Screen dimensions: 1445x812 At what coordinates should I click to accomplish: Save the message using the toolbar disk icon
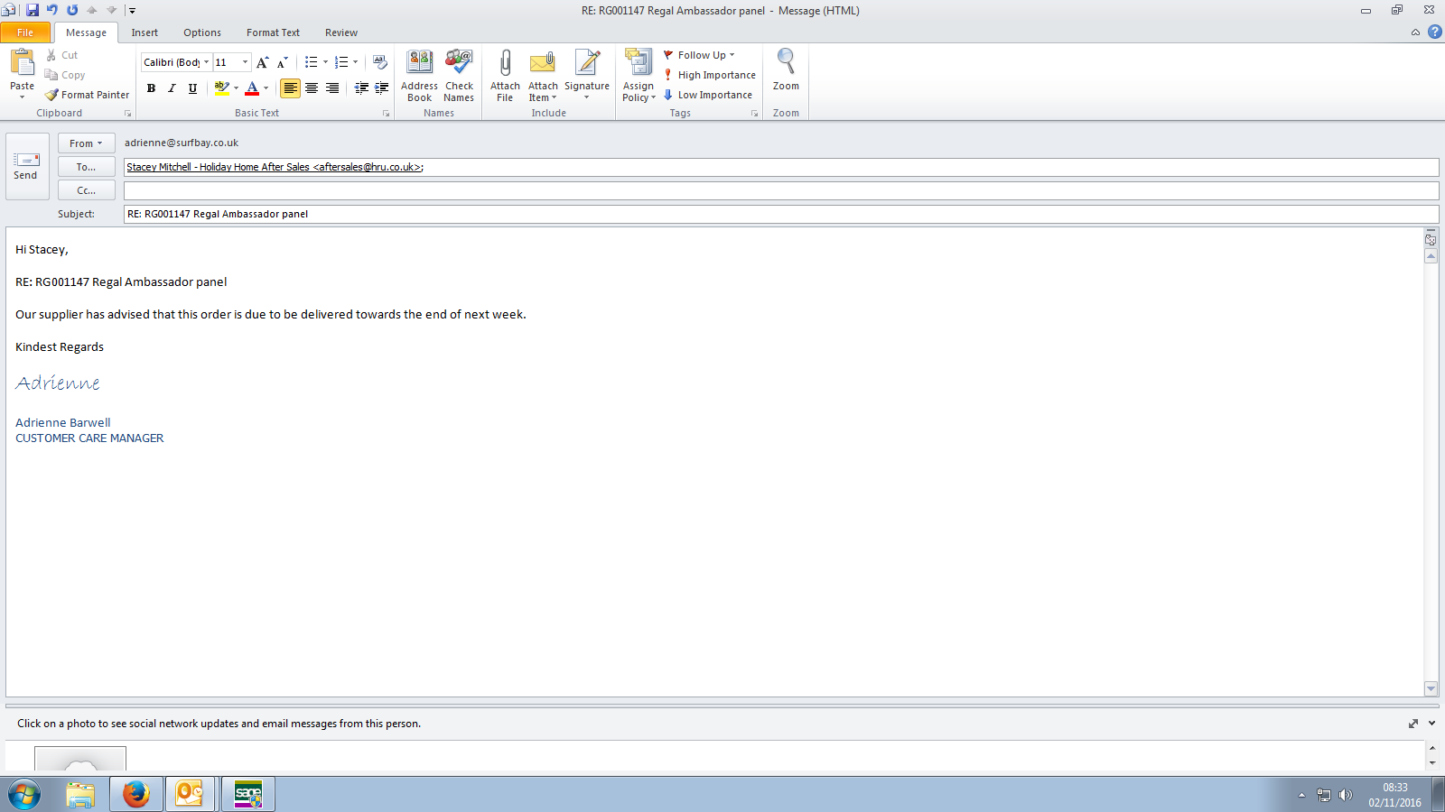coord(33,10)
